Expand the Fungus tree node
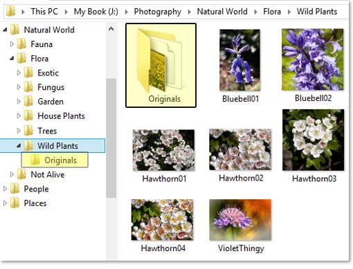 (x=19, y=87)
